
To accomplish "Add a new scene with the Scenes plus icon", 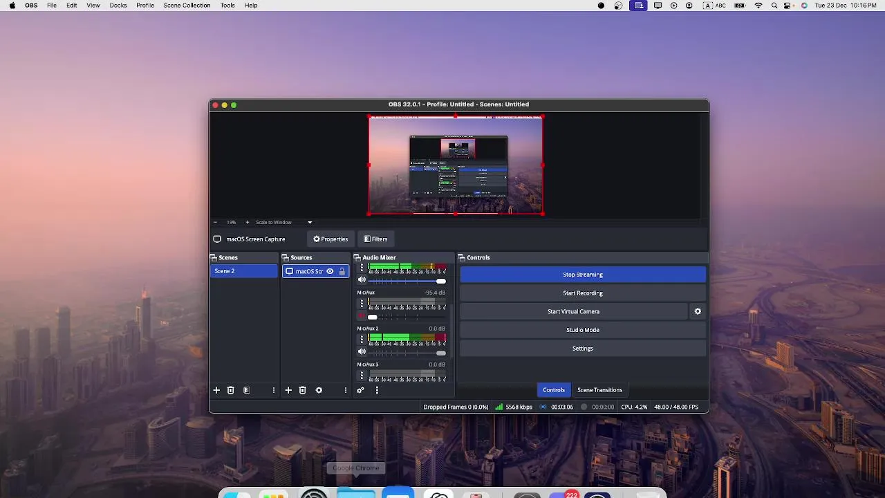I will point(216,390).
